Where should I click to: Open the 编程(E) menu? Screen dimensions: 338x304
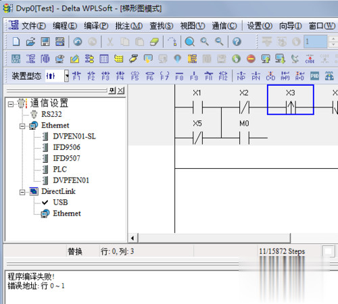[x=65, y=26]
